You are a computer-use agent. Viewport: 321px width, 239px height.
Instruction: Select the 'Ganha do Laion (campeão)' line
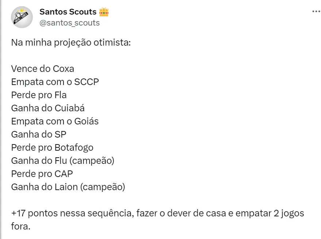pos(68,187)
